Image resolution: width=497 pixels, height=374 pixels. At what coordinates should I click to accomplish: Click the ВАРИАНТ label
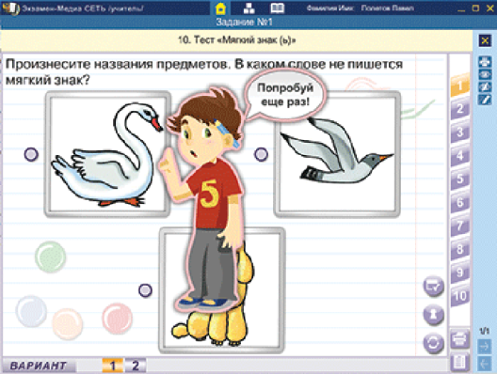click(38, 366)
